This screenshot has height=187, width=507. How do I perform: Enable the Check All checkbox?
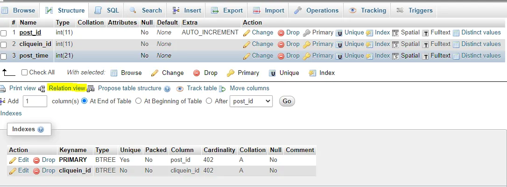coord(24,73)
